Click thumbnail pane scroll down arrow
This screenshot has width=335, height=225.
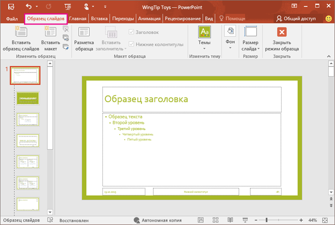50,212
